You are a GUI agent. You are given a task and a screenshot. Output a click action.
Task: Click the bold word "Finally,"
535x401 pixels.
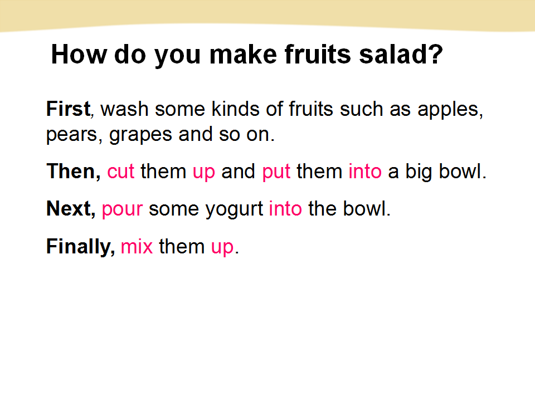pyautogui.click(x=80, y=246)
